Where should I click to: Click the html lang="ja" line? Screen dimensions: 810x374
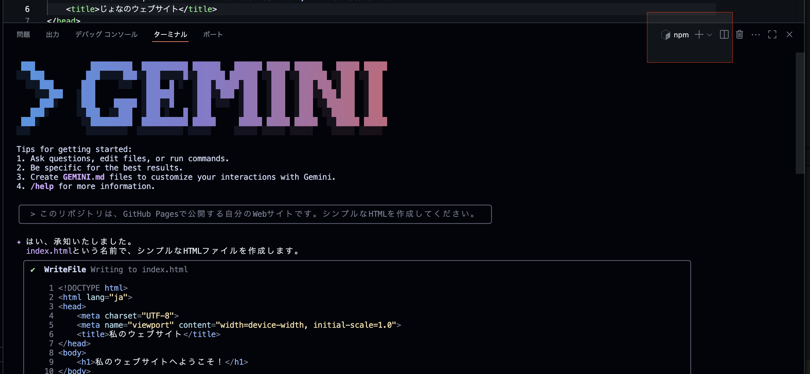tap(95, 297)
